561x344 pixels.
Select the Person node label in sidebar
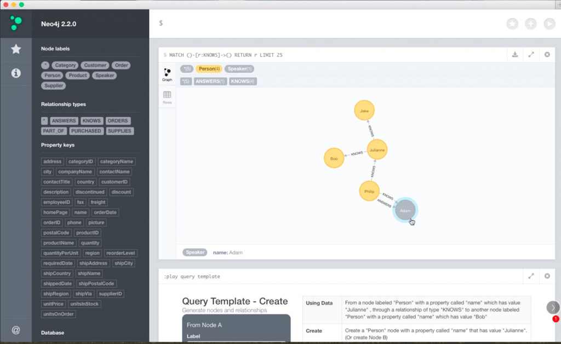coord(52,76)
